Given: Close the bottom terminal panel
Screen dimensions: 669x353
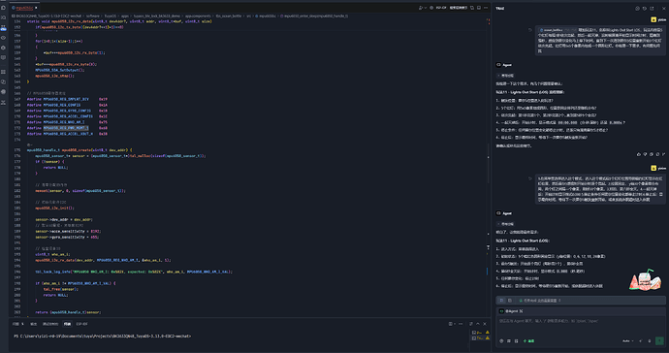Looking at the screenshot, I should 485,324.
